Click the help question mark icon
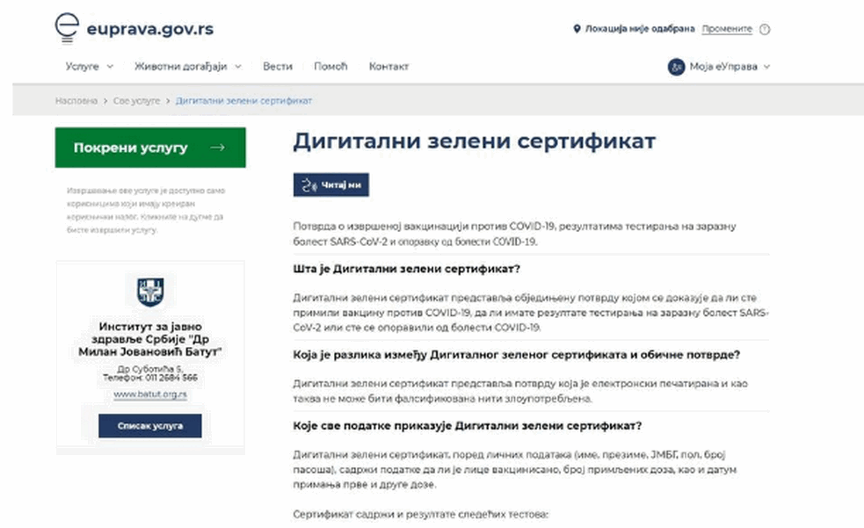This screenshot has width=864, height=528. click(x=765, y=29)
